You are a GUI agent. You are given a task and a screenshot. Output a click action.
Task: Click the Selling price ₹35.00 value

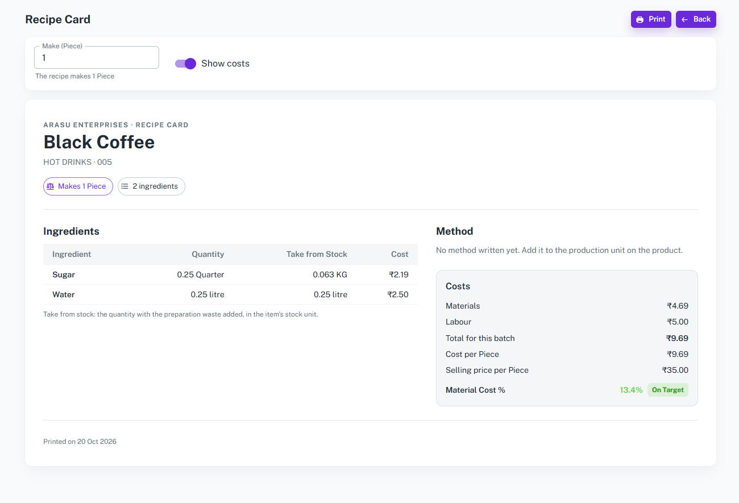click(x=675, y=370)
